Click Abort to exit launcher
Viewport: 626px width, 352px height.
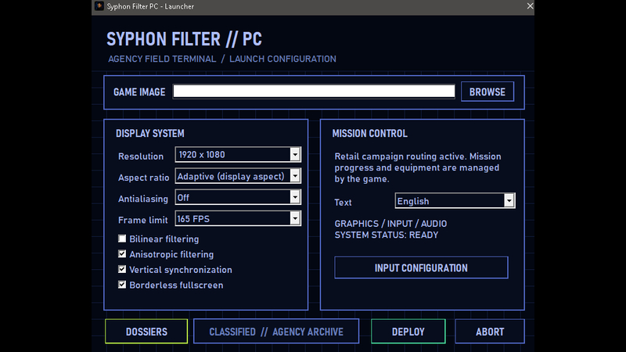pyautogui.click(x=490, y=331)
